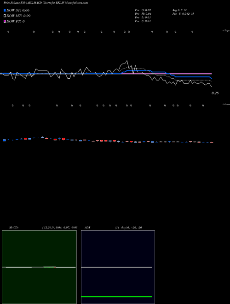Image resolution: width=230 pixels, height=304 pixels.
Task: Click the bright green line in ADX panel
Action: click(x=116, y=297)
